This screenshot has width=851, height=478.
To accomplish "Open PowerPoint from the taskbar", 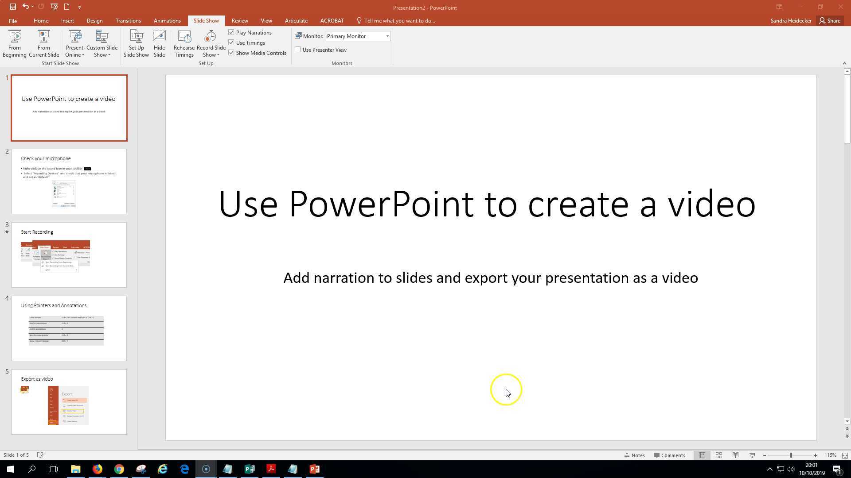I will (315, 469).
